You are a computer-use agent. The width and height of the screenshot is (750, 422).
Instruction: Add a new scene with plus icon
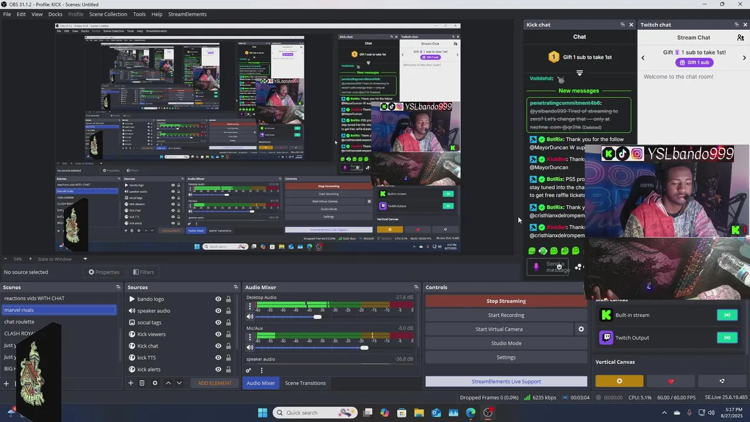click(x=6, y=383)
